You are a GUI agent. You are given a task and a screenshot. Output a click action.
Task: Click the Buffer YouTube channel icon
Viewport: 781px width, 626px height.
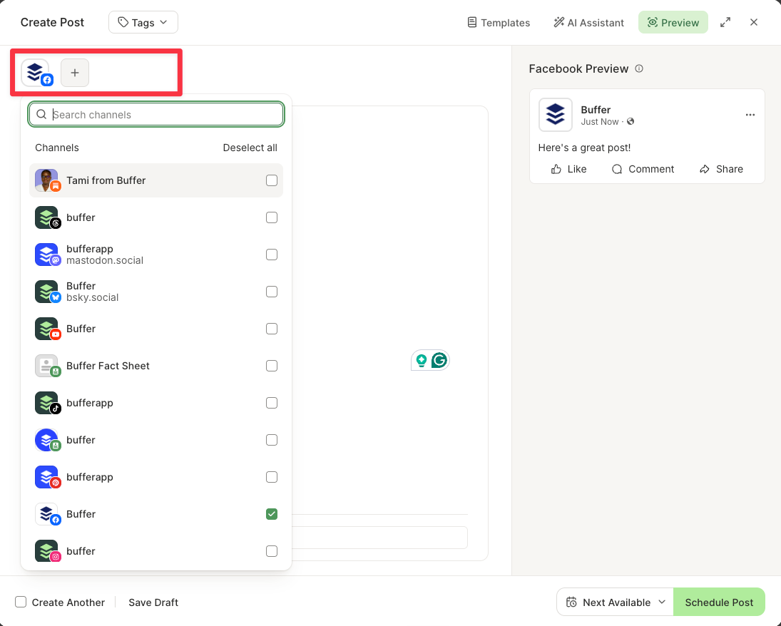tap(47, 329)
